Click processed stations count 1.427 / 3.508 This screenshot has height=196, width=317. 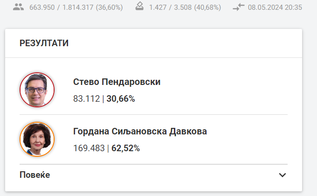[x=170, y=7]
